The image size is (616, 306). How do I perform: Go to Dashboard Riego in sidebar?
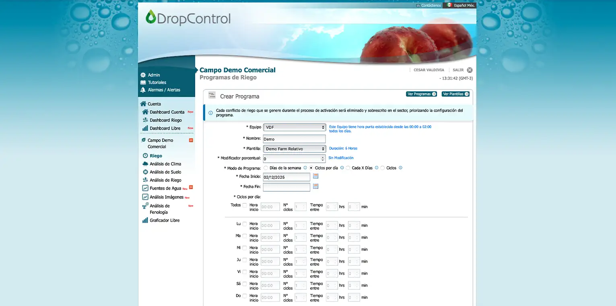coord(165,120)
